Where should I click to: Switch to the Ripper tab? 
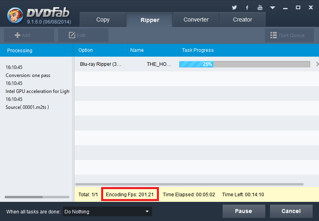click(x=149, y=20)
